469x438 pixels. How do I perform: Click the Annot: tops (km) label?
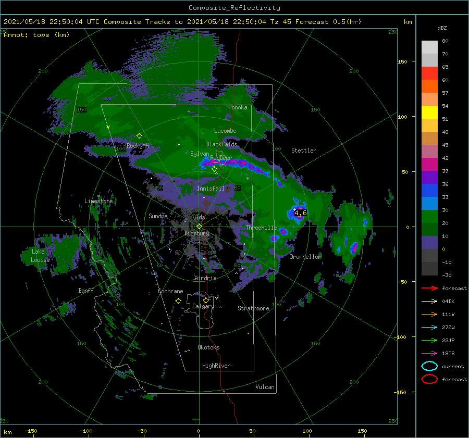(x=36, y=35)
